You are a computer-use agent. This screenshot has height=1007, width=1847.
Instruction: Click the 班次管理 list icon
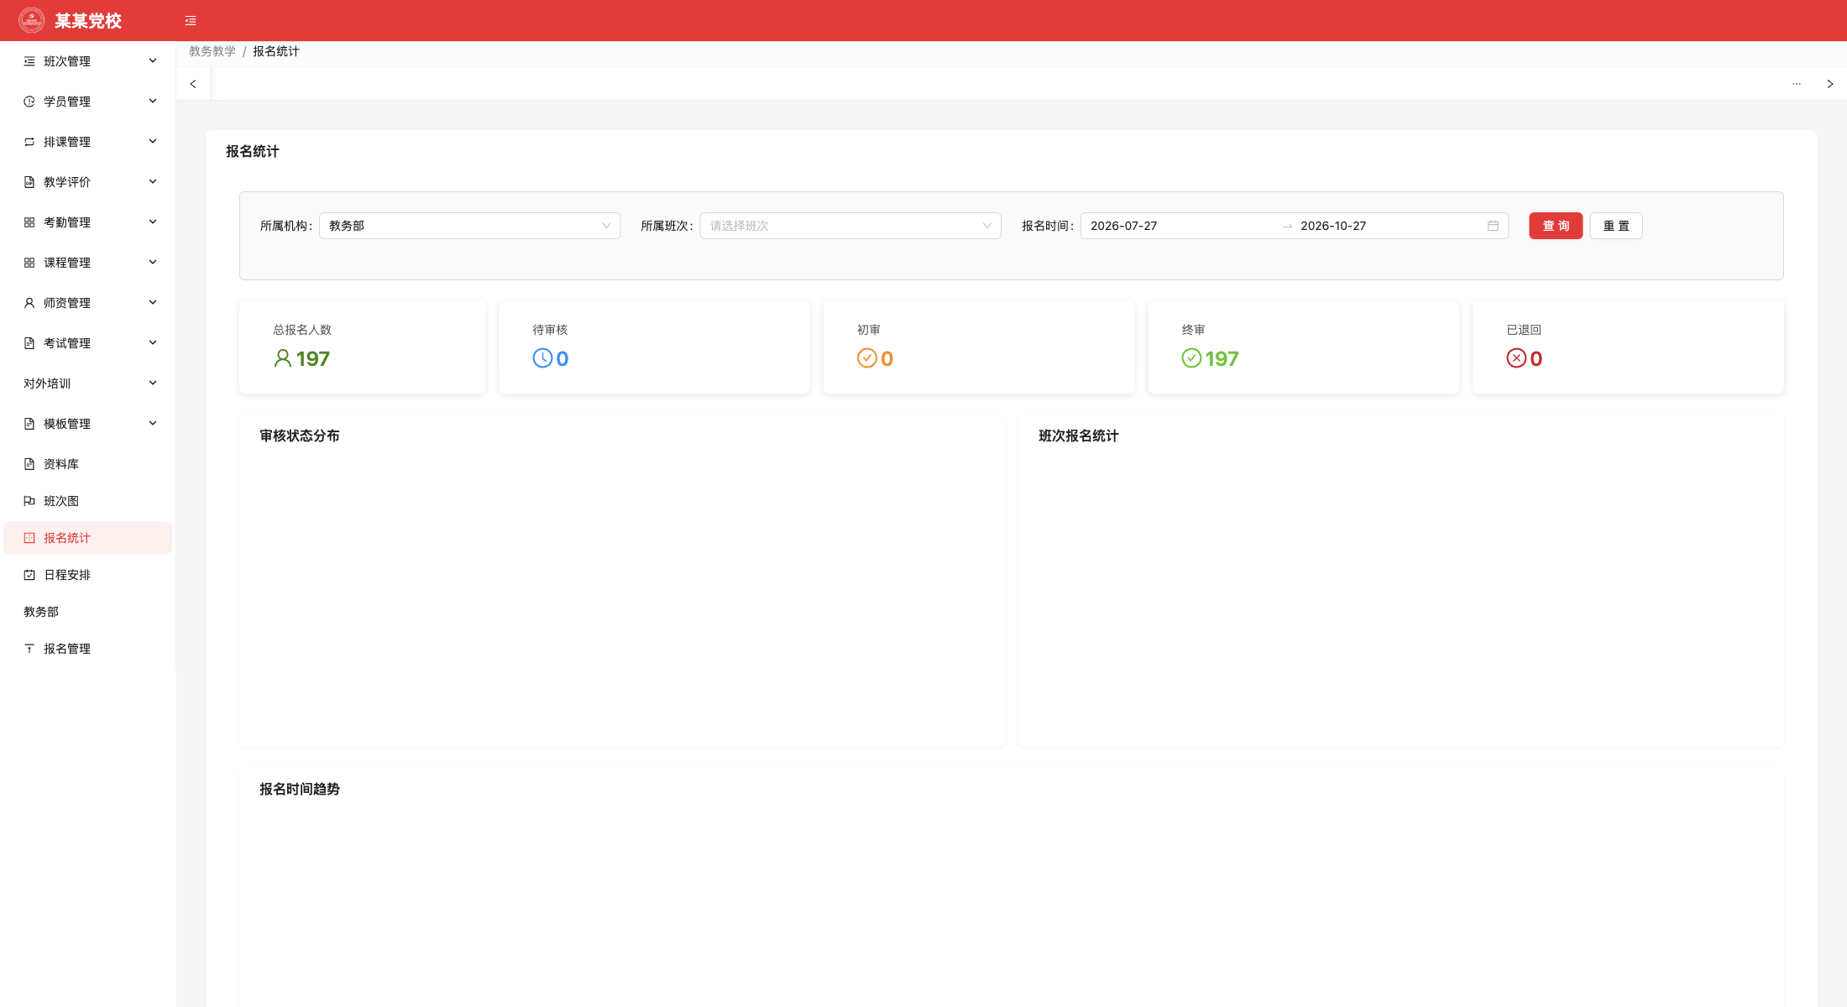click(x=29, y=61)
